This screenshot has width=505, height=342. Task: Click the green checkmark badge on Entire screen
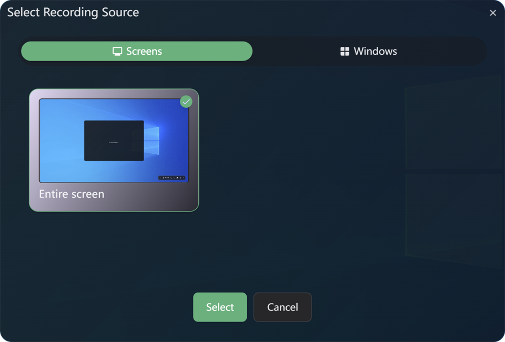pos(186,102)
